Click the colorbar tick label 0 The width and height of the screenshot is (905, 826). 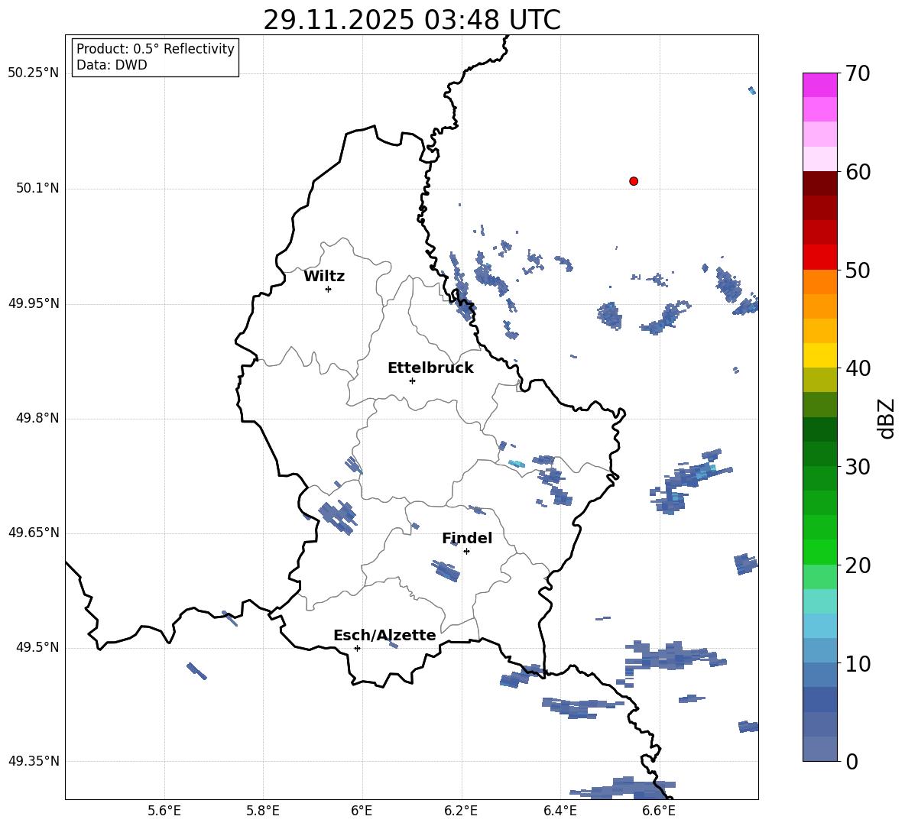(x=851, y=761)
